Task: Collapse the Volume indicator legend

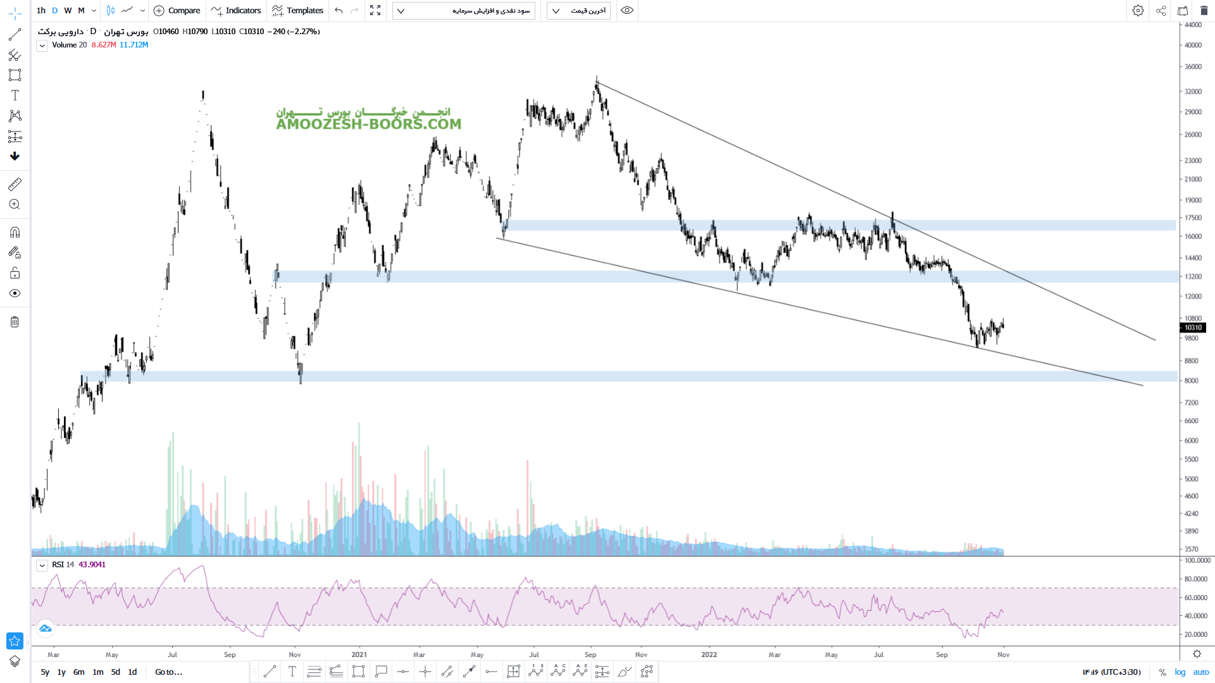Action: point(42,46)
